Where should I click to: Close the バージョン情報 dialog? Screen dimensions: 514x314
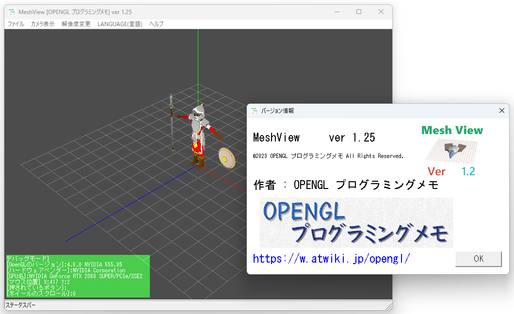click(501, 110)
